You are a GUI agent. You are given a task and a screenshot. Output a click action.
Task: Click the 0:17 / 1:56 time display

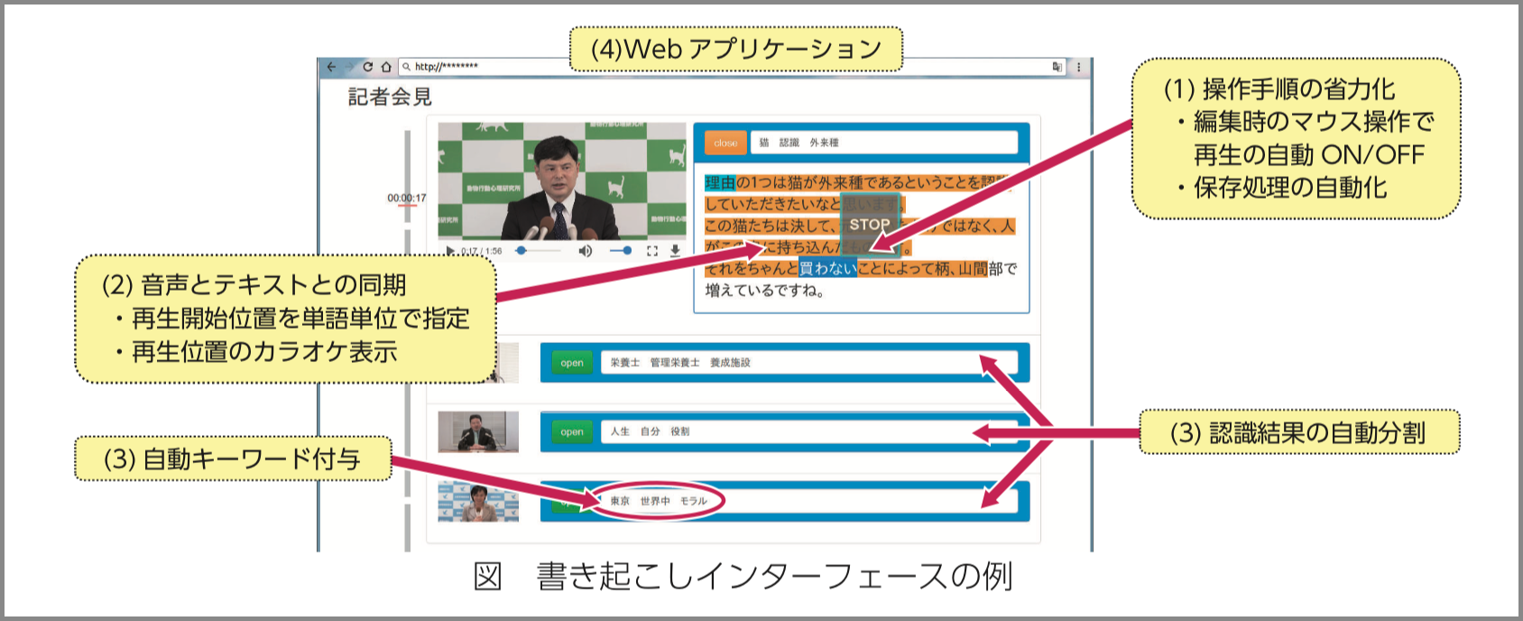click(x=482, y=251)
